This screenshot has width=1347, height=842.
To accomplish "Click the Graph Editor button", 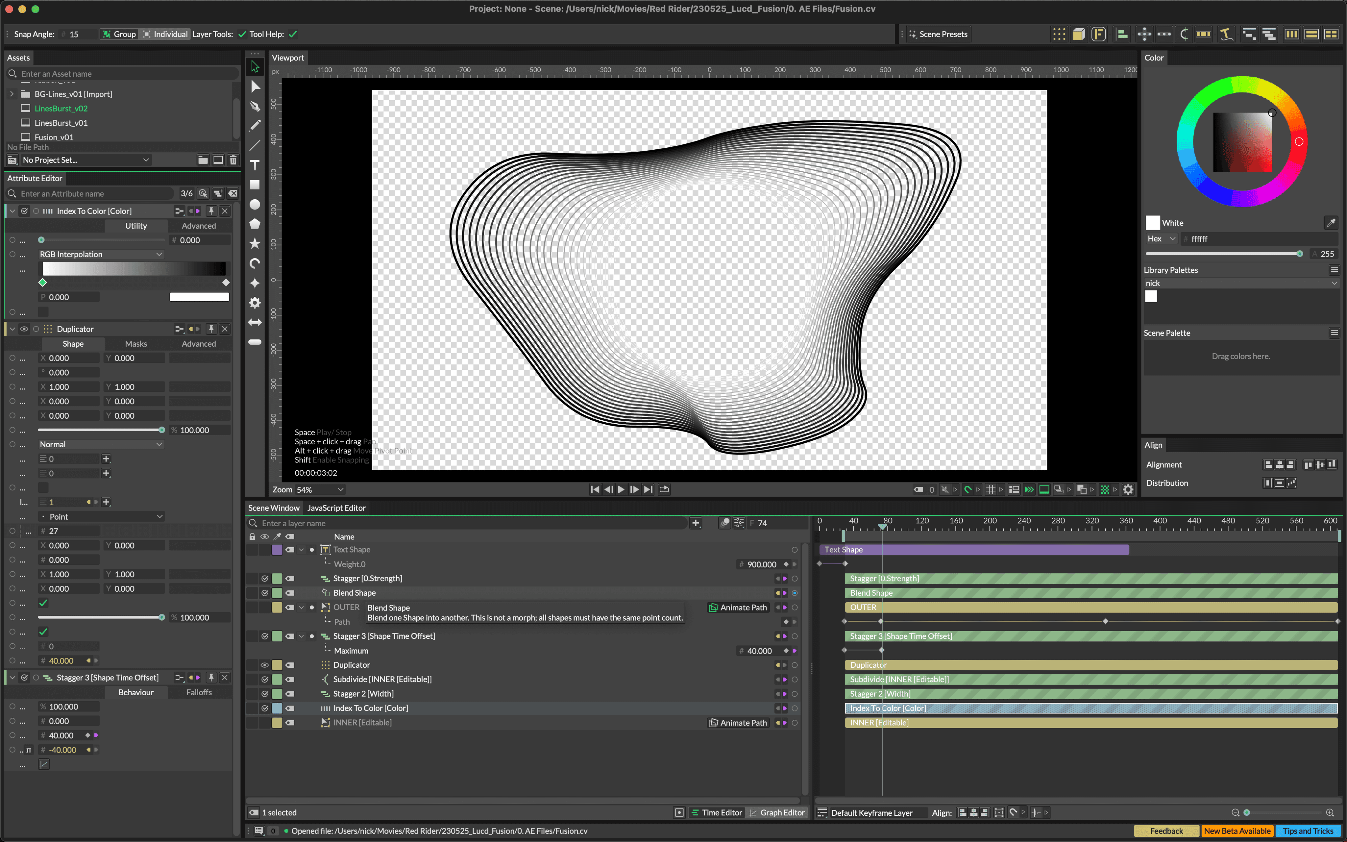I will click(x=777, y=812).
